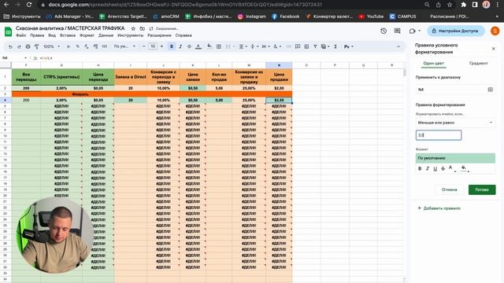Open Вид menu

coord(52,35)
